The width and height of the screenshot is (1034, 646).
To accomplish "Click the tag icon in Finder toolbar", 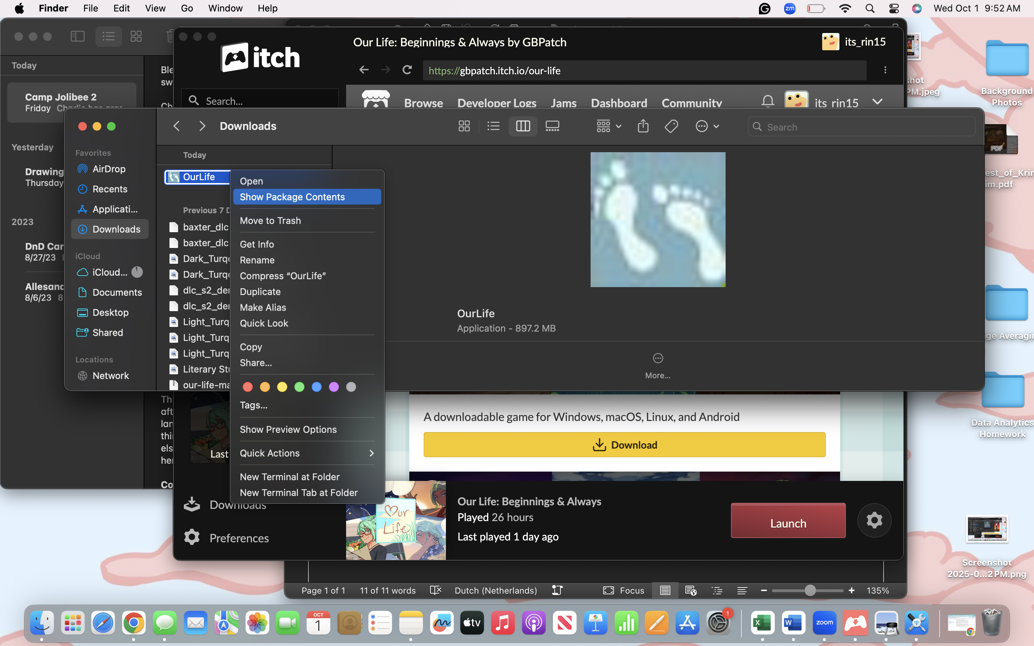I will [671, 126].
